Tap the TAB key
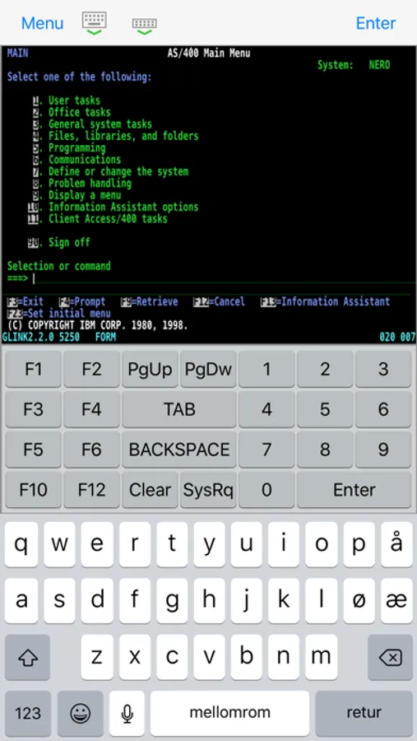Image resolution: width=417 pixels, height=741 pixels. point(179,409)
